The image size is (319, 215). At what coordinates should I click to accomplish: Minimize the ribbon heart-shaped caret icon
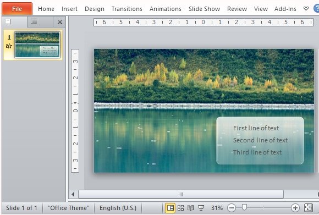coord(306,9)
